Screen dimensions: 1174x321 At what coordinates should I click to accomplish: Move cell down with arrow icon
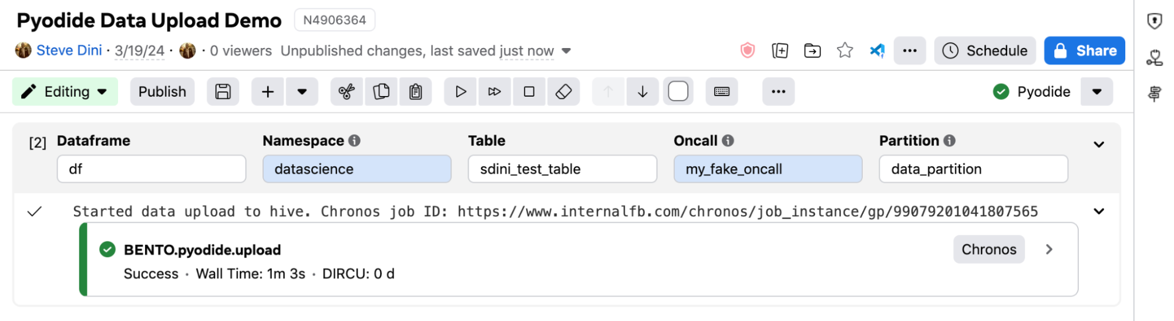642,92
